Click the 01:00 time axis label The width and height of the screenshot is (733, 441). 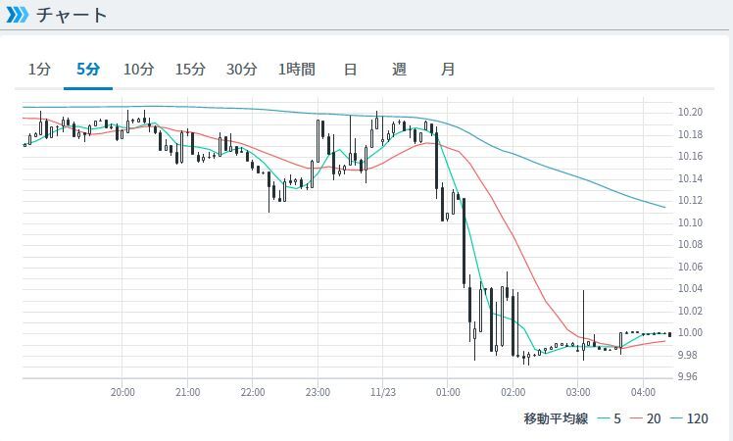(448, 392)
